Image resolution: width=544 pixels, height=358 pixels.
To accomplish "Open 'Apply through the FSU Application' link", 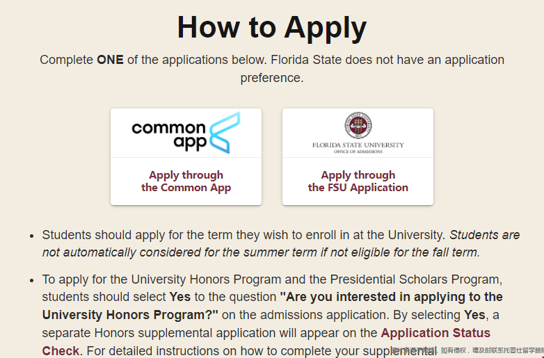I will (358, 181).
